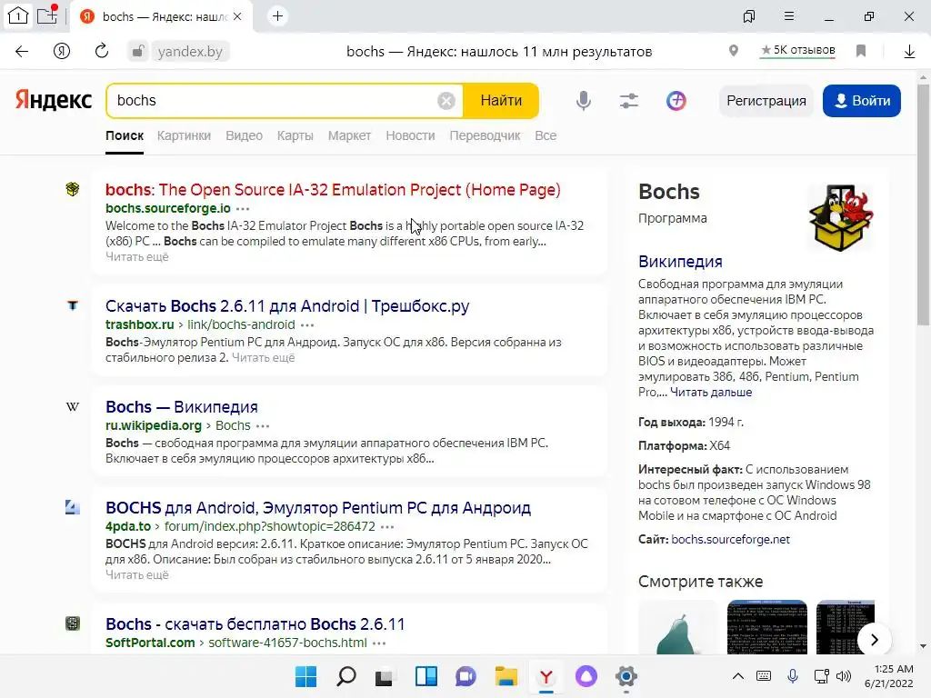Click the Яндекс logo
This screenshot has width=931, height=698.
(x=54, y=100)
